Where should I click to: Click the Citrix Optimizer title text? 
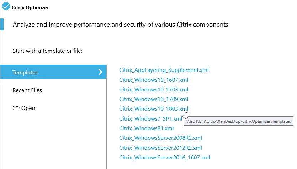click(30, 7)
